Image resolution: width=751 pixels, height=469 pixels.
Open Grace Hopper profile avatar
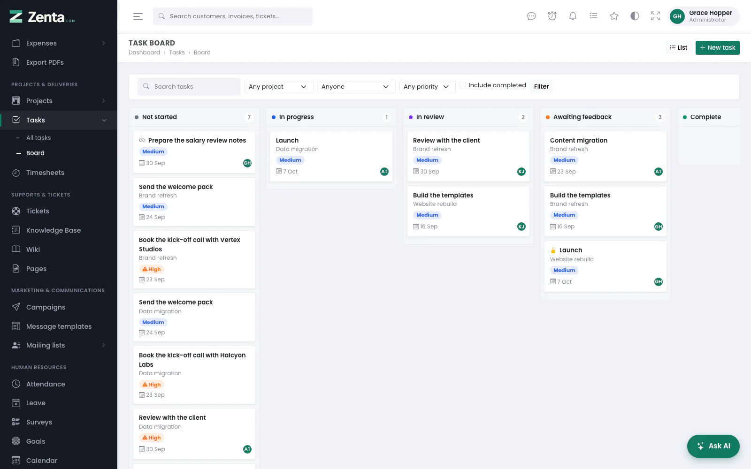point(677,16)
